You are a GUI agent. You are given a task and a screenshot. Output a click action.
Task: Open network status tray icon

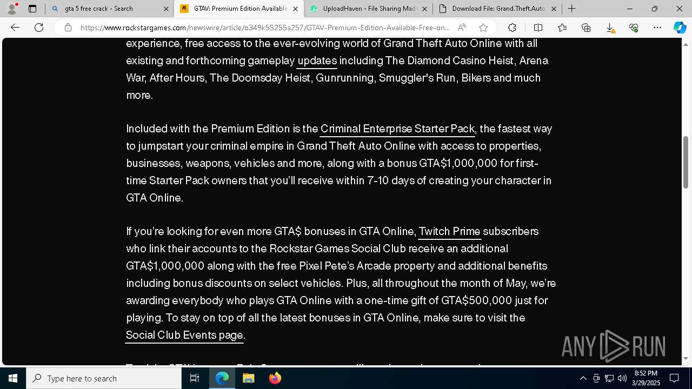[x=609, y=378]
